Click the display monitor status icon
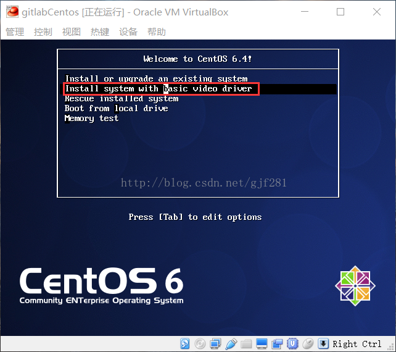This screenshot has width=396, height=352. point(262,344)
